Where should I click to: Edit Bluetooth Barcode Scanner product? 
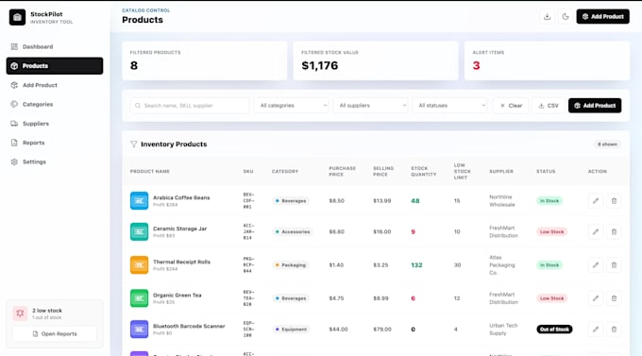coord(596,329)
